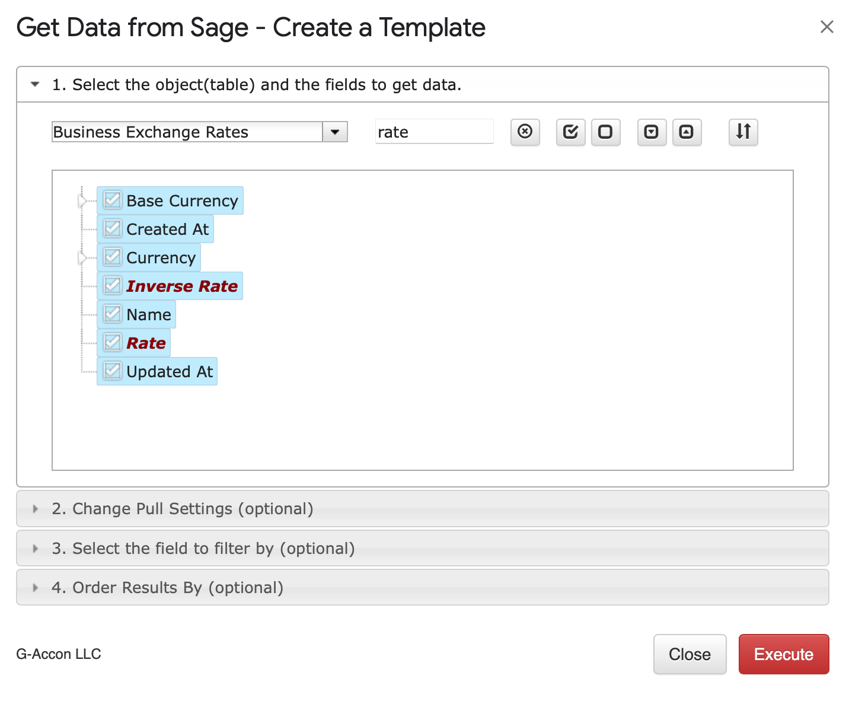Viewport: 849px width, 701px height.
Task: Click the sort fields order icon
Action: click(743, 132)
